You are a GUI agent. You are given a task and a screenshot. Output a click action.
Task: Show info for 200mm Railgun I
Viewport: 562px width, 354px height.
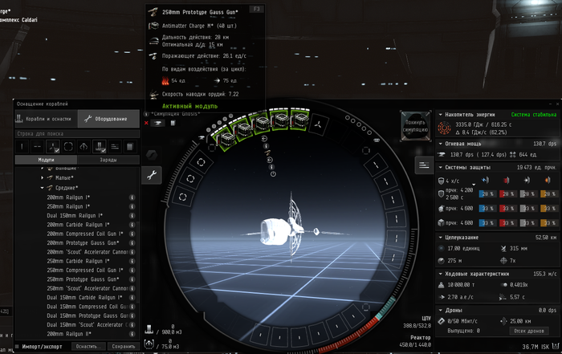point(132,197)
